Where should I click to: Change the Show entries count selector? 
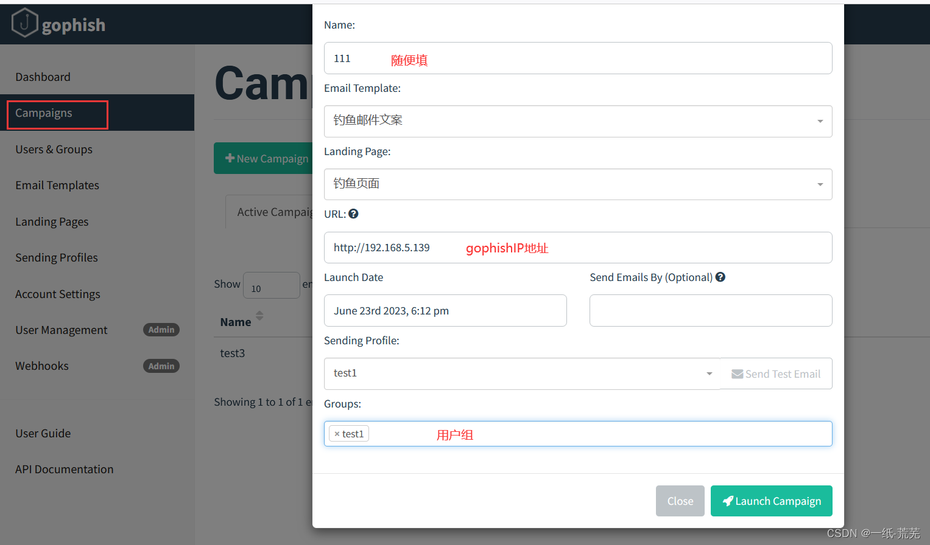pos(271,285)
